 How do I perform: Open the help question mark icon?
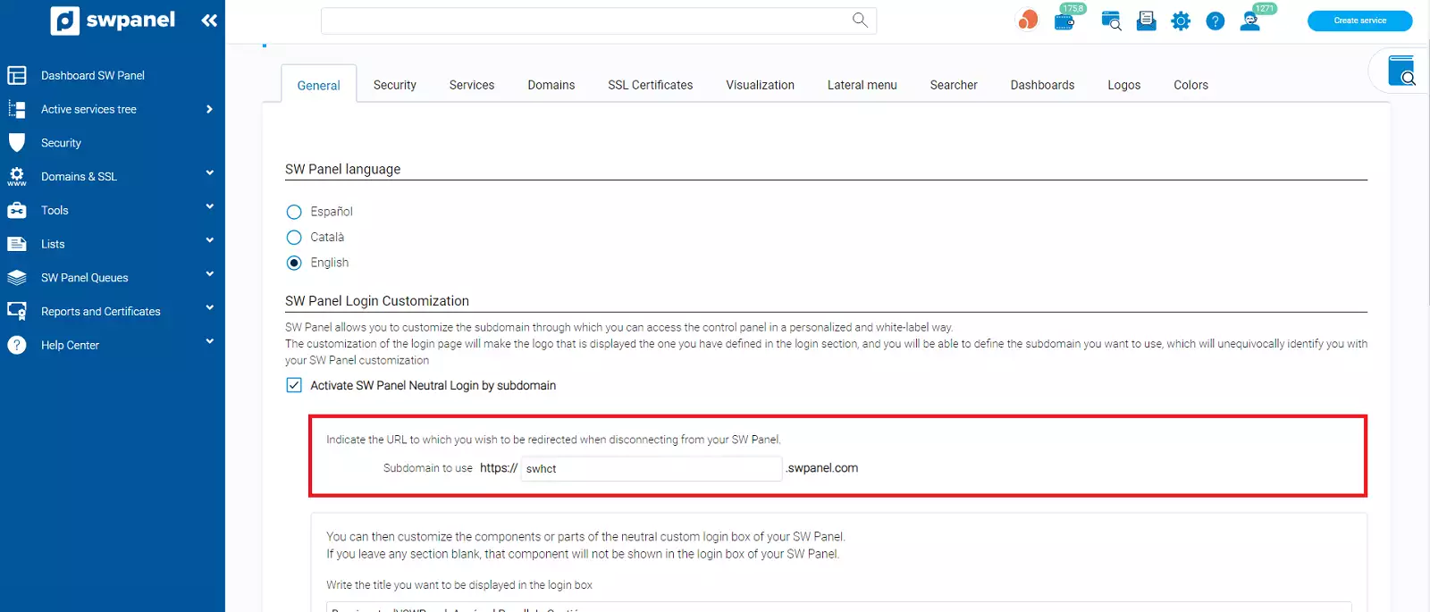coord(1215,21)
